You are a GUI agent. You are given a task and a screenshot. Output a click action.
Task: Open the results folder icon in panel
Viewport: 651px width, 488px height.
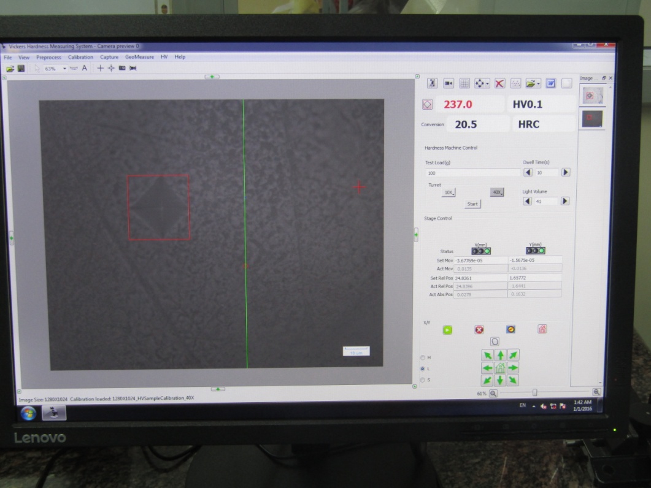[x=530, y=83]
